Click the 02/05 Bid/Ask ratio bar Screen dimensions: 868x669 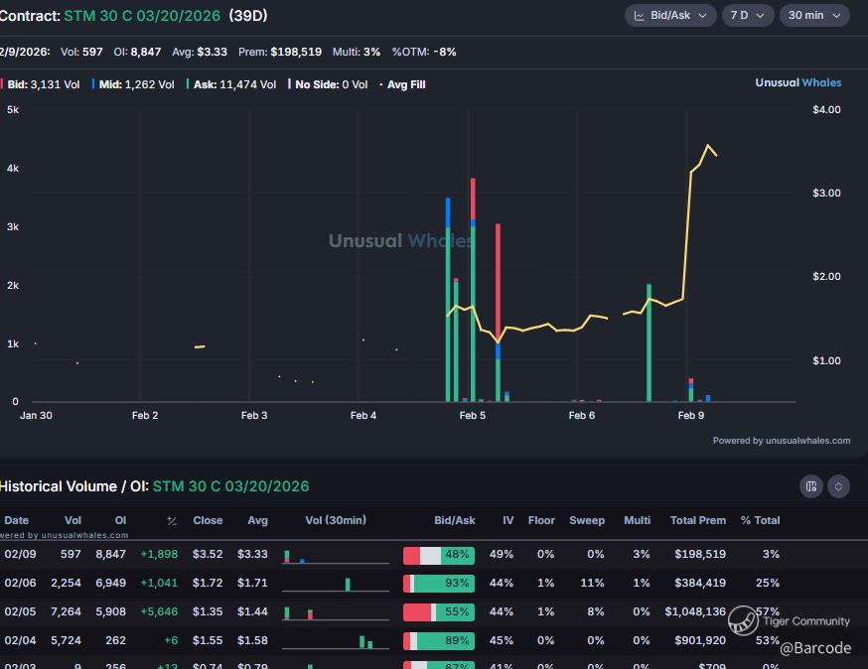438,612
